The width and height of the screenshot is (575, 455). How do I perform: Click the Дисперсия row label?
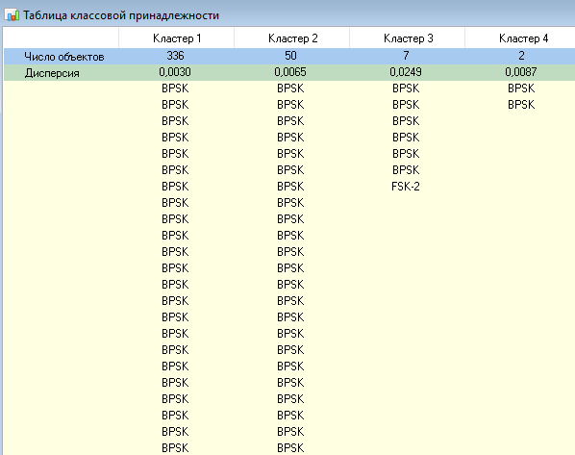[x=52, y=73]
